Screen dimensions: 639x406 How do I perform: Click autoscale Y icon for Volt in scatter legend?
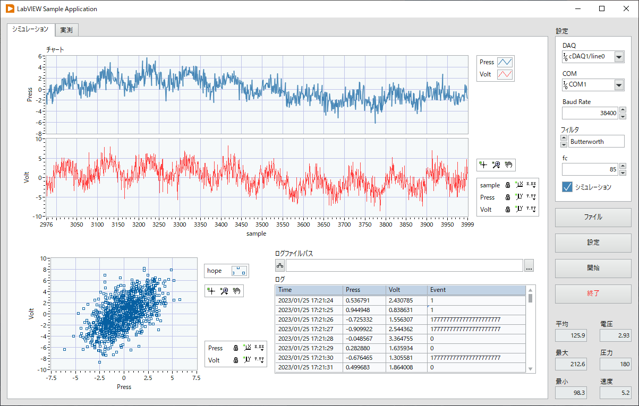coord(247,360)
